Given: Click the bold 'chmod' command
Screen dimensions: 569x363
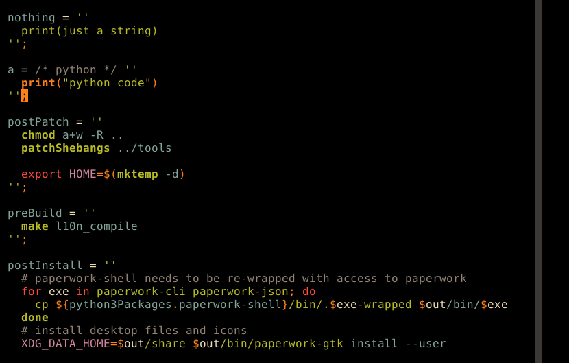Looking at the screenshot, I should click(x=38, y=135).
